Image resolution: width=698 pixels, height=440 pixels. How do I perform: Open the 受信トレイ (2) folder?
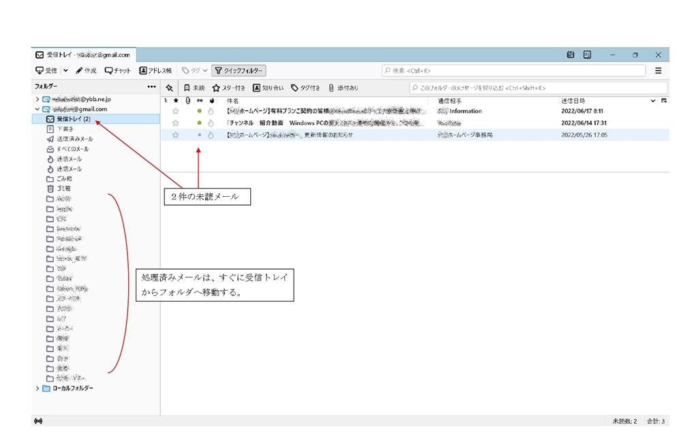coord(95,119)
